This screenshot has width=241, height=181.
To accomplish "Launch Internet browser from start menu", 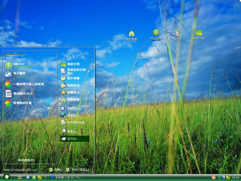I will pyautogui.click(x=19, y=65).
